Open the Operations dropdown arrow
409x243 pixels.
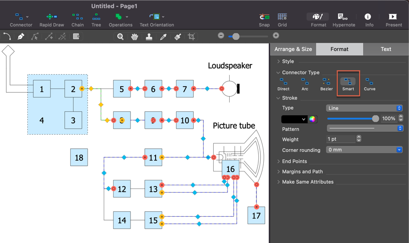127,17
